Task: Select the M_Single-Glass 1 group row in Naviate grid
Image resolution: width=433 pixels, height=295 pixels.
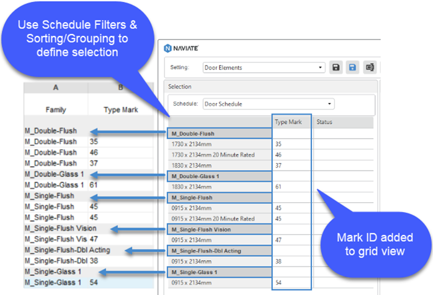Action: [220, 272]
